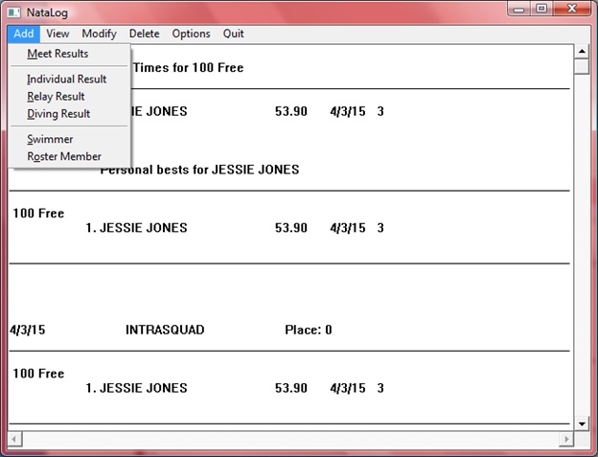Pick Diving Result in Add menu
Screen dimensions: 598x457
[58, 114]
